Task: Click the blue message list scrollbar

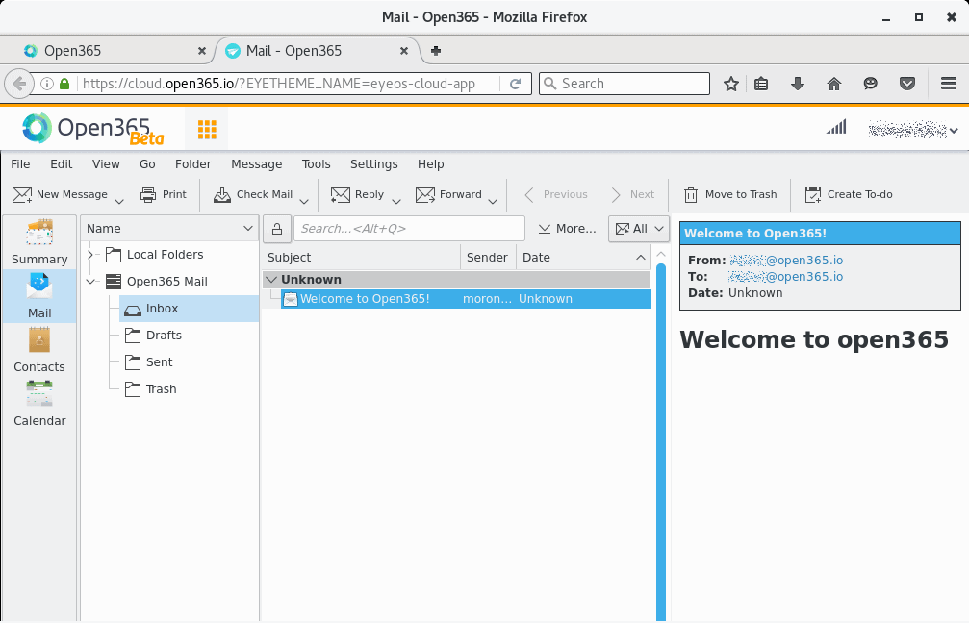Action: coord(660,433)
